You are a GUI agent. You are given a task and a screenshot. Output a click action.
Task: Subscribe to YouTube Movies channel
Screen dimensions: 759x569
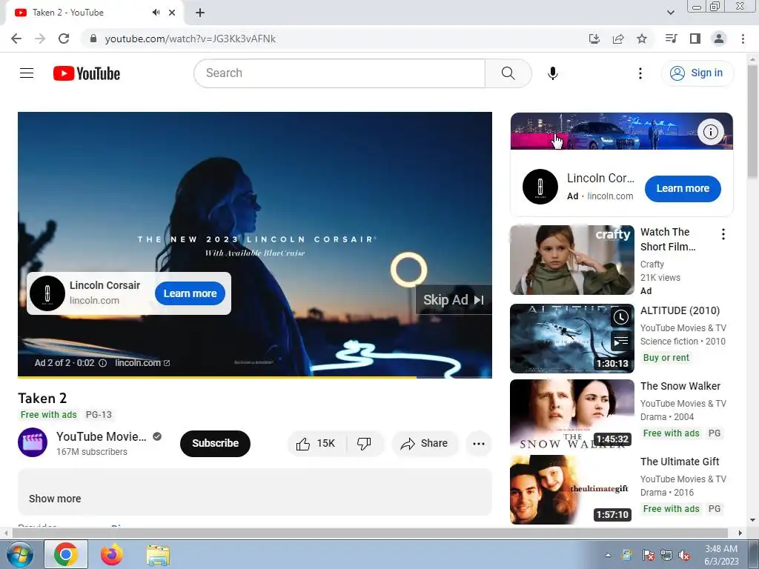(215, 443)
